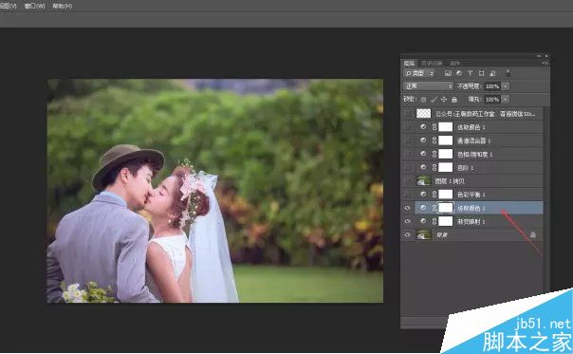This screenshot has width=573, height=354.
Task: Click the padlock icon on the 背景 layer
Action: pos(533,234)
